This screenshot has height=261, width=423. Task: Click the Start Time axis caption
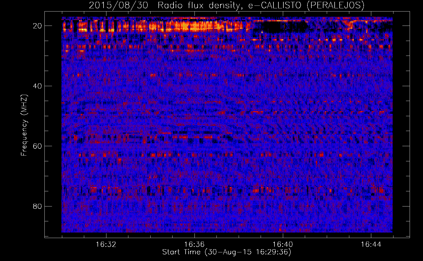click(227, 252)
